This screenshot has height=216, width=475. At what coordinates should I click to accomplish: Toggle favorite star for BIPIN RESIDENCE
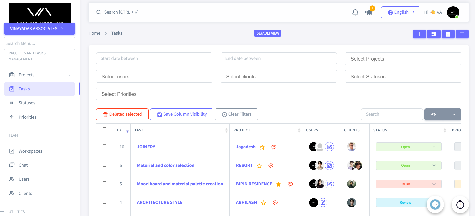(x=278, y=184)
